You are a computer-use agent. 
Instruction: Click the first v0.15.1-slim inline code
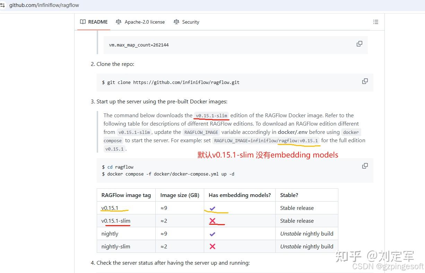(x=211, y=116)
